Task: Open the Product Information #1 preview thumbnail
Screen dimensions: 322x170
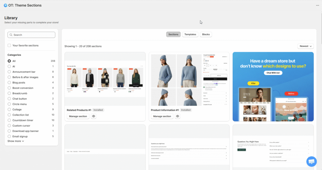Action: [x=189, y=79]
